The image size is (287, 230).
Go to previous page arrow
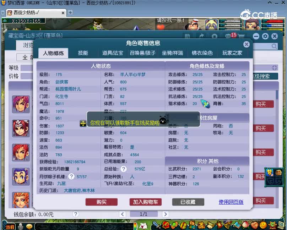click(x=122, y=214)
